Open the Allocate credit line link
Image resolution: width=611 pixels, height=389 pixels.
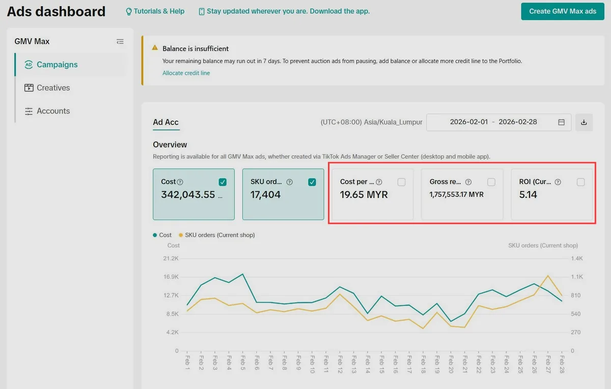(x=186, y=73)
